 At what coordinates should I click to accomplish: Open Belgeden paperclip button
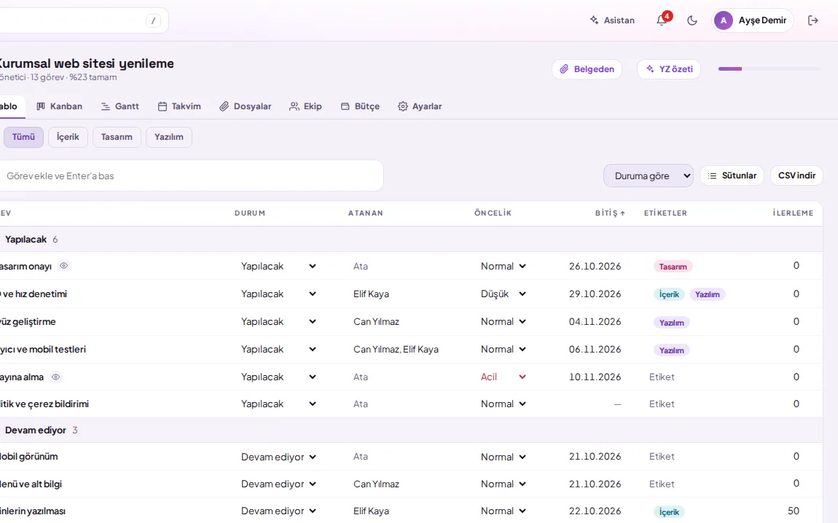click(587, 69)
